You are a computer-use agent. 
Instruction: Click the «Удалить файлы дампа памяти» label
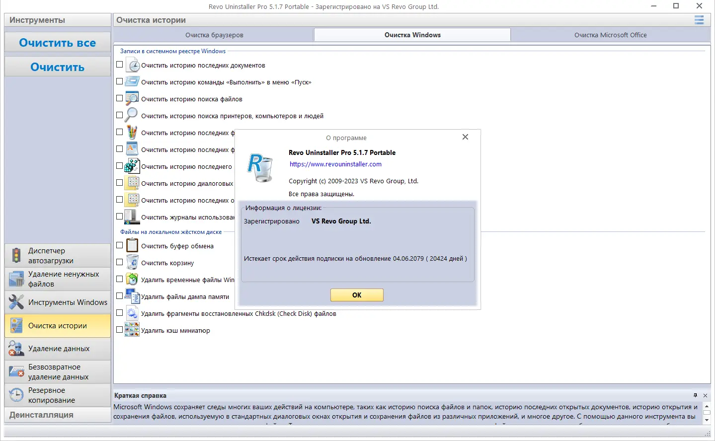pyautogui.click(x=185, y=297)
